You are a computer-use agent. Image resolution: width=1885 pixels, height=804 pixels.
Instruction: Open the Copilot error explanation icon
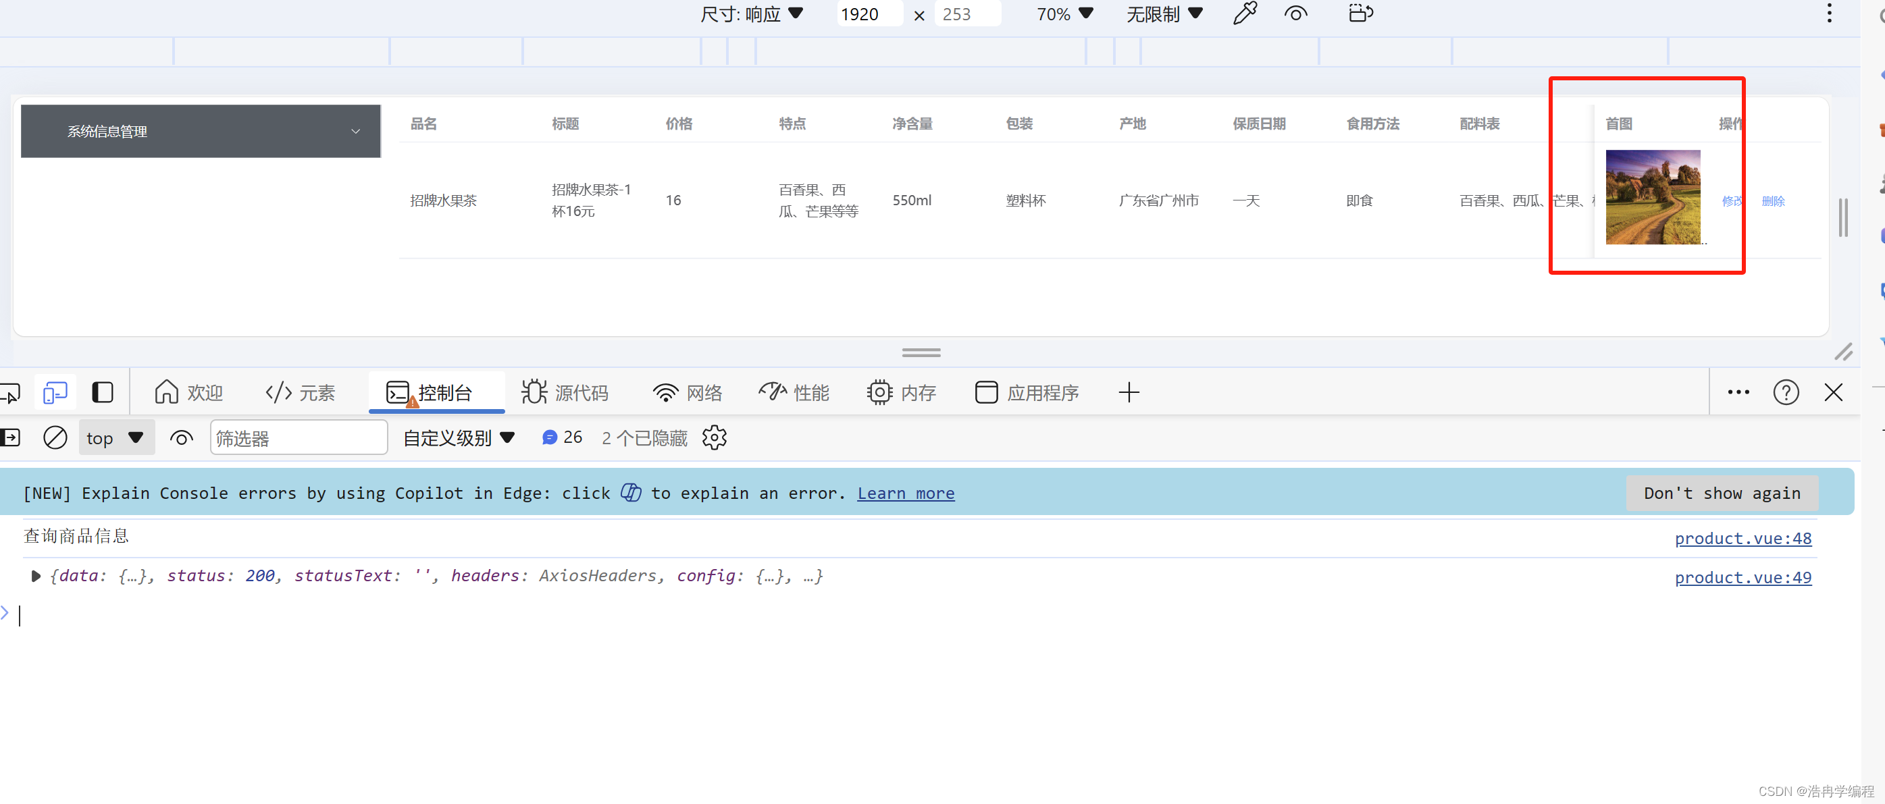[630, 493]
